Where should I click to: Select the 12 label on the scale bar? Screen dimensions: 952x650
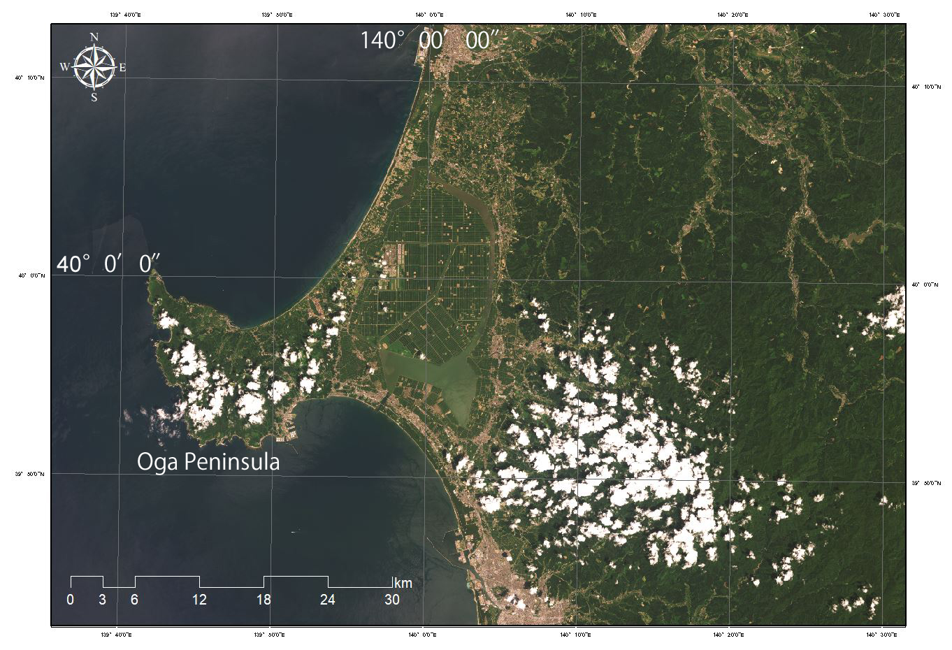199,600
